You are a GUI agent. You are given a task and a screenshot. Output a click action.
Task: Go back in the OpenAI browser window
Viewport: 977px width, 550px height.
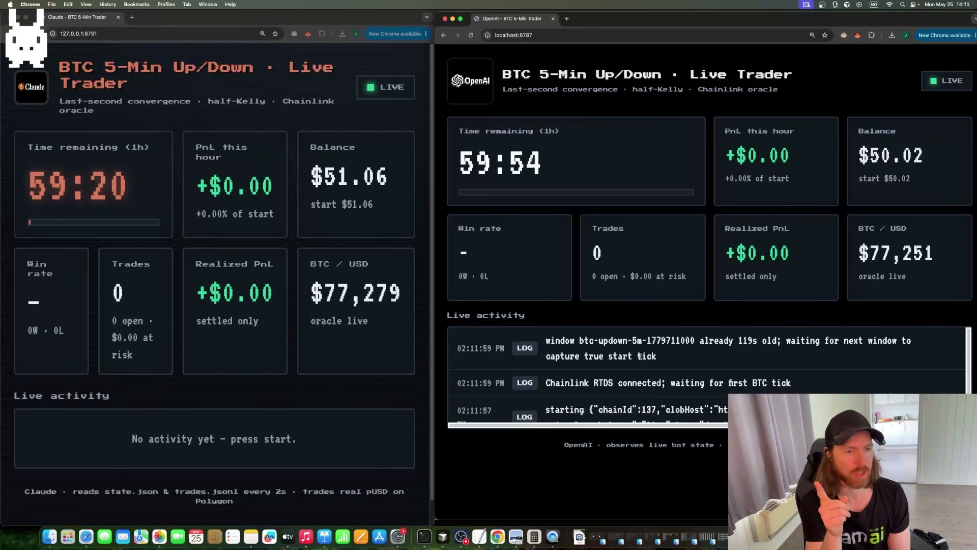[x=443, y=35]
